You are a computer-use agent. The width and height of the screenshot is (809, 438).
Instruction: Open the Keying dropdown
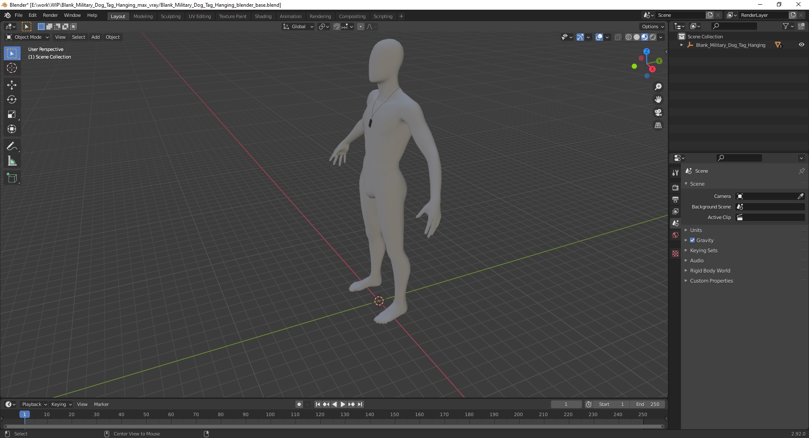61,404
